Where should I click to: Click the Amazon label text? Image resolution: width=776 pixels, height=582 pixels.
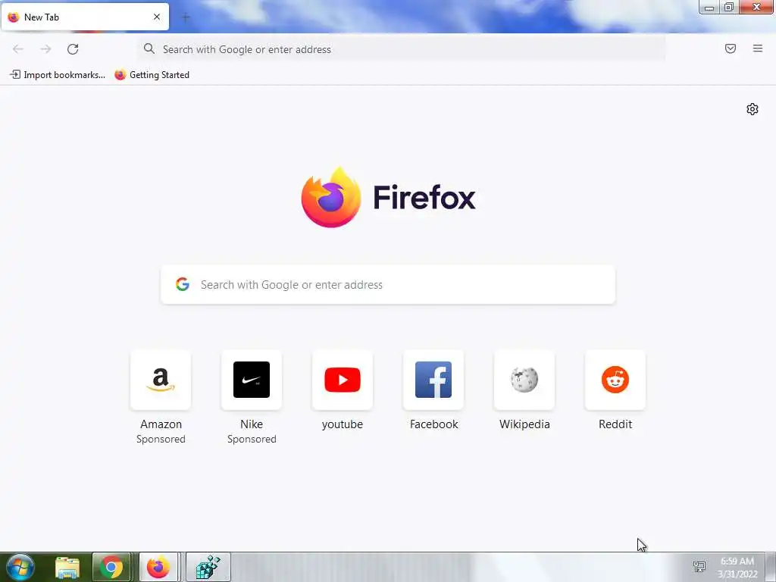(x=161, y=424)
